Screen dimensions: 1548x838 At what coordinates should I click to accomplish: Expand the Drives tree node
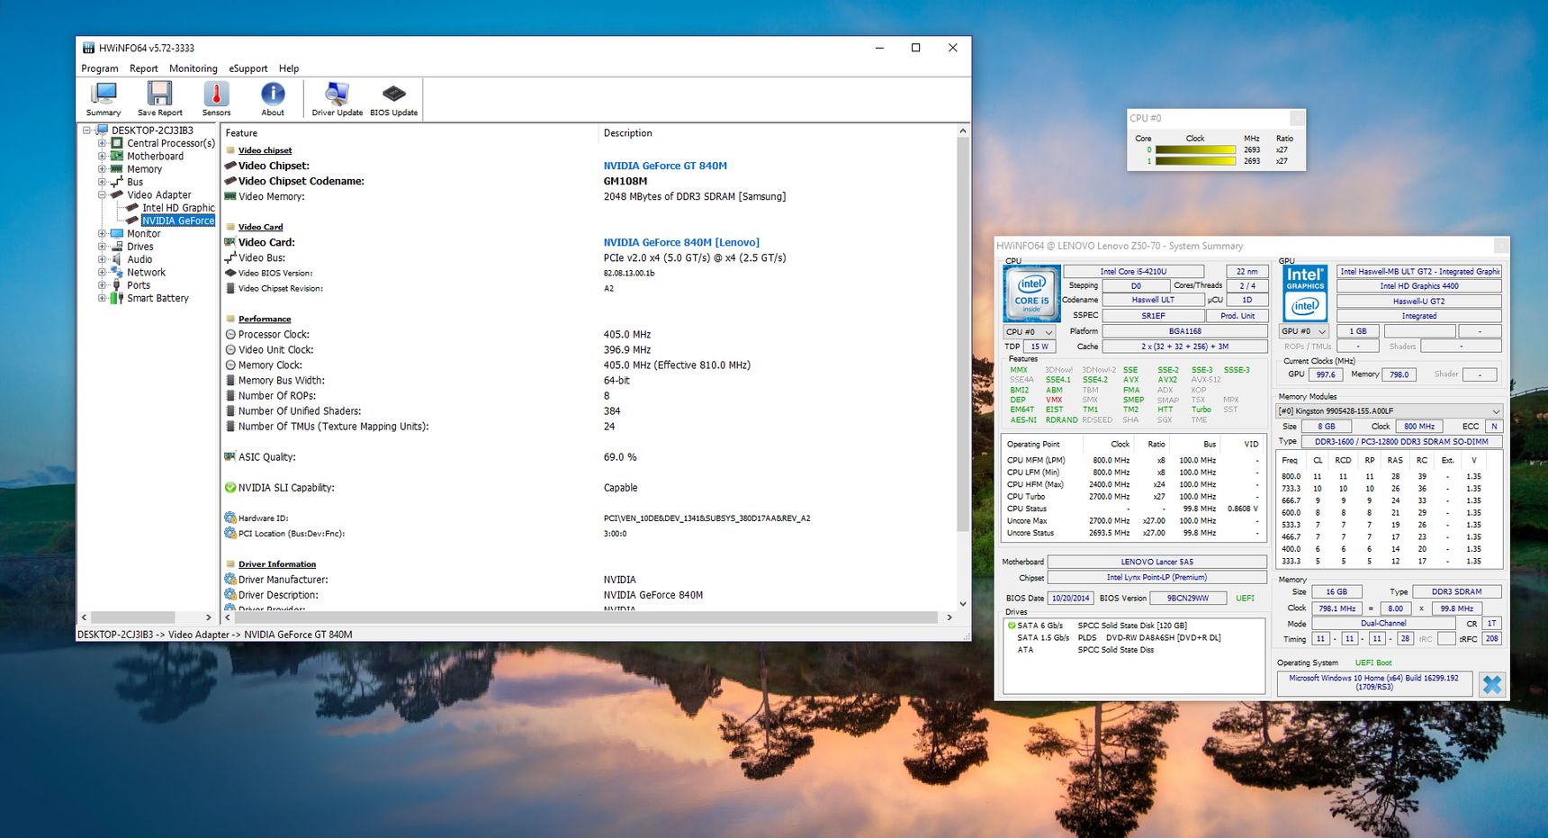click(x=102, y=247)
